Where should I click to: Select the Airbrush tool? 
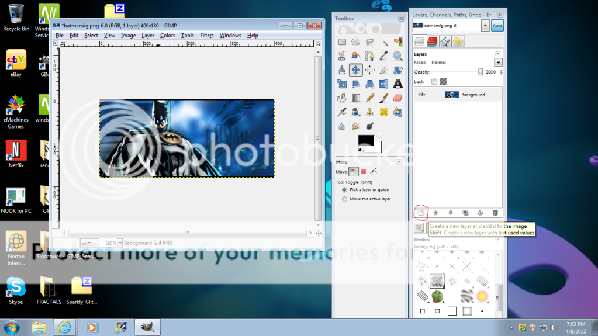pos(342,112)
